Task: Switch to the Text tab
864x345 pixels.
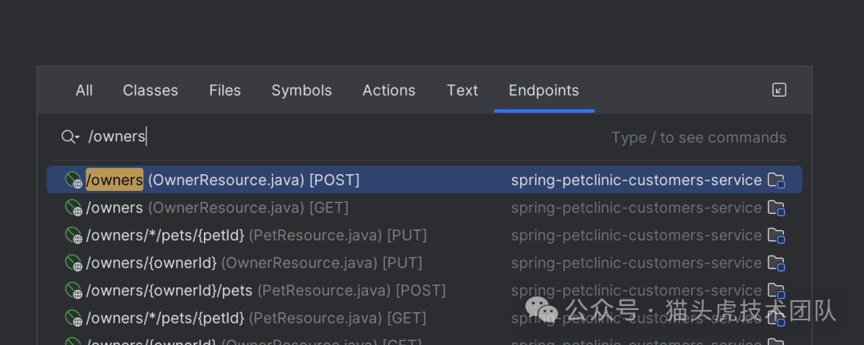Action: 462,90
